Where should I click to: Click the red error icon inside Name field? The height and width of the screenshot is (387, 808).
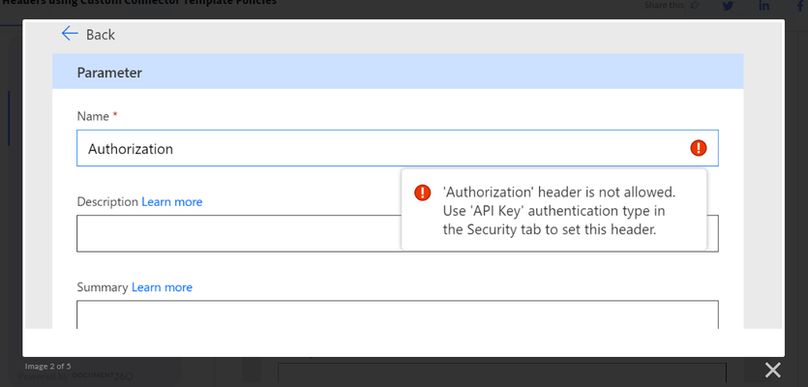699,148
